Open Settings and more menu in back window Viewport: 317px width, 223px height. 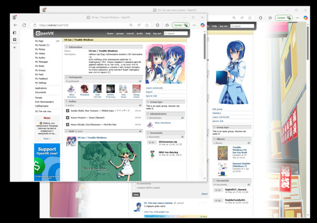click(297, 18)
